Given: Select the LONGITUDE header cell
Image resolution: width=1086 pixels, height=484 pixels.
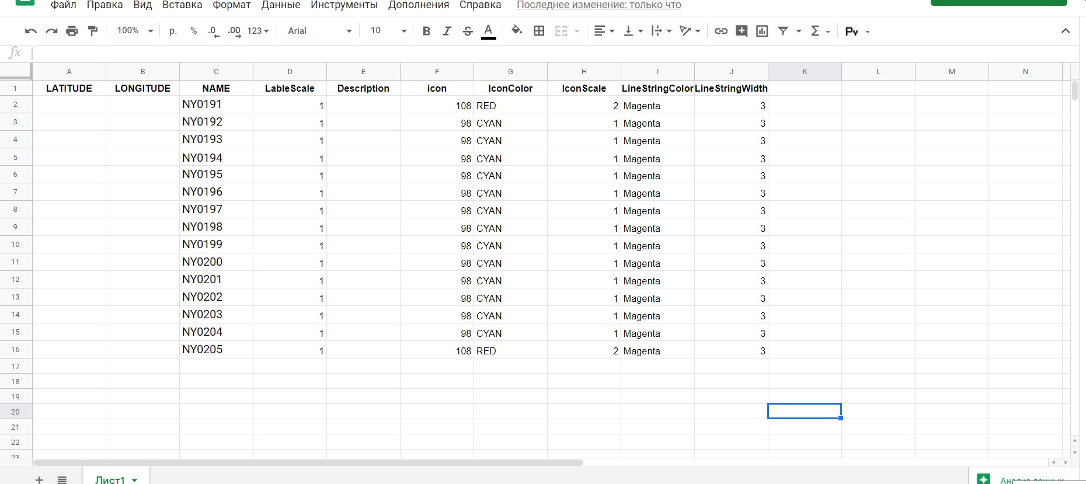Looking at the screenshot, I should (142, 88).
